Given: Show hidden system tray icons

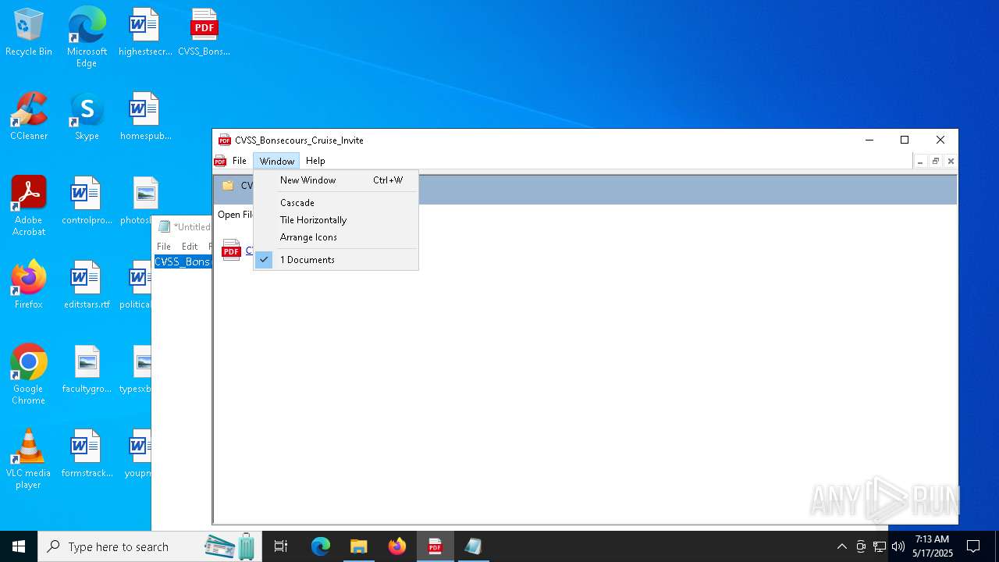Looking at the screenshot, I should (841, 546).
